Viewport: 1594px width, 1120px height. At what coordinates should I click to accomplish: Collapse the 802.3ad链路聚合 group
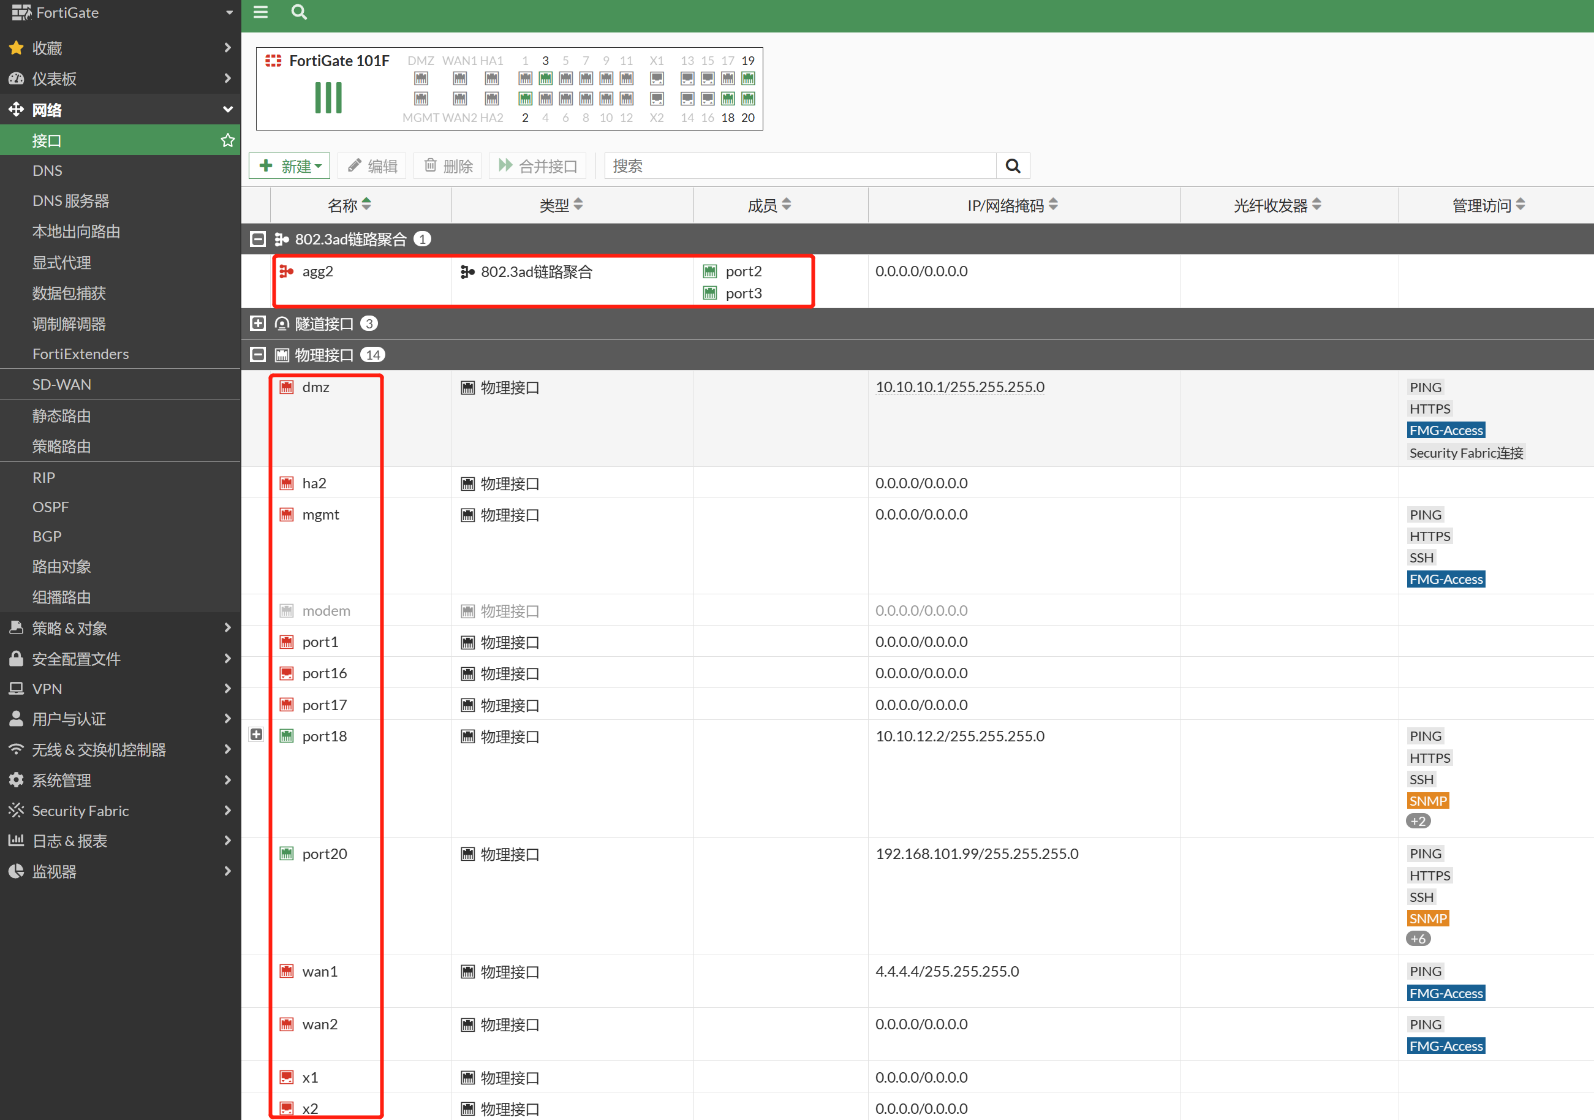point(257,240)
